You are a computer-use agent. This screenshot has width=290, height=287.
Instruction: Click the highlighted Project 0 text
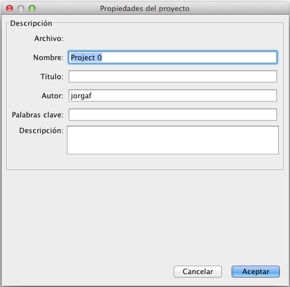(x=86, y=57)
